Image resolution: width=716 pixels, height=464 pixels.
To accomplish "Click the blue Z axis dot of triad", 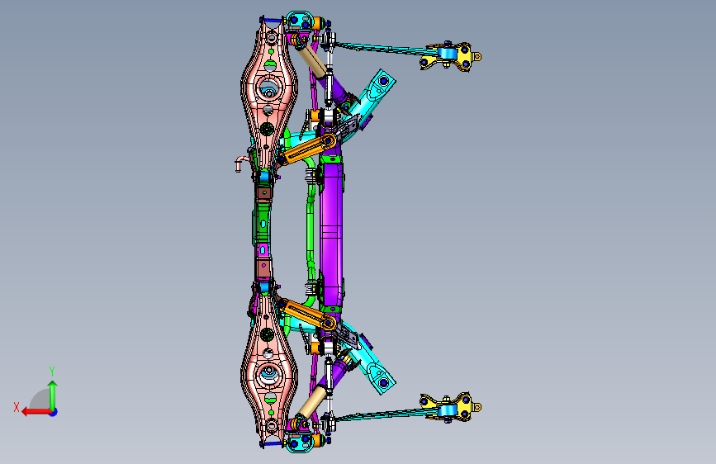I will tap(54, 412).
